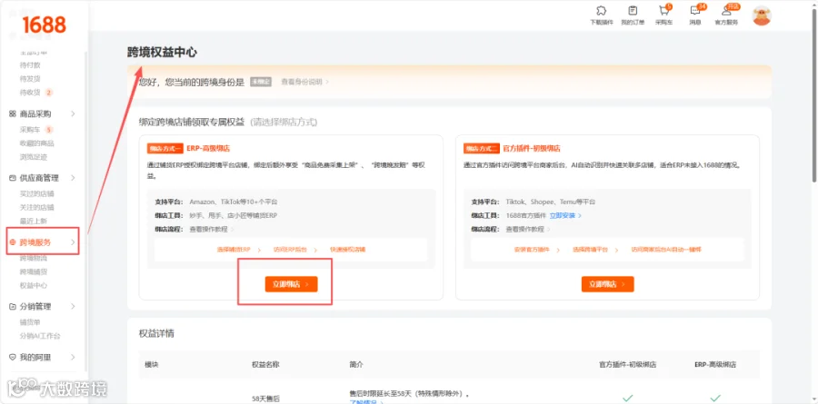Expand the 跨境服务 sidebar chevron
818x404 pixels.
[73, 242]
